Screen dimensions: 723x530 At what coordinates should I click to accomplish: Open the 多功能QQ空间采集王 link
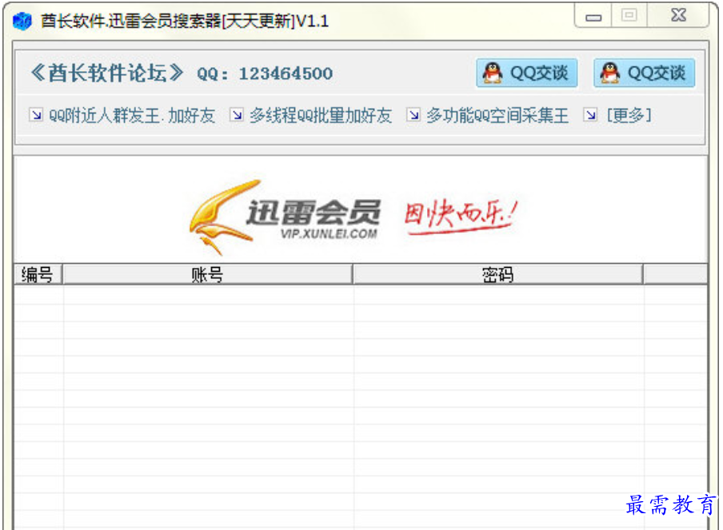coord(497,115)
